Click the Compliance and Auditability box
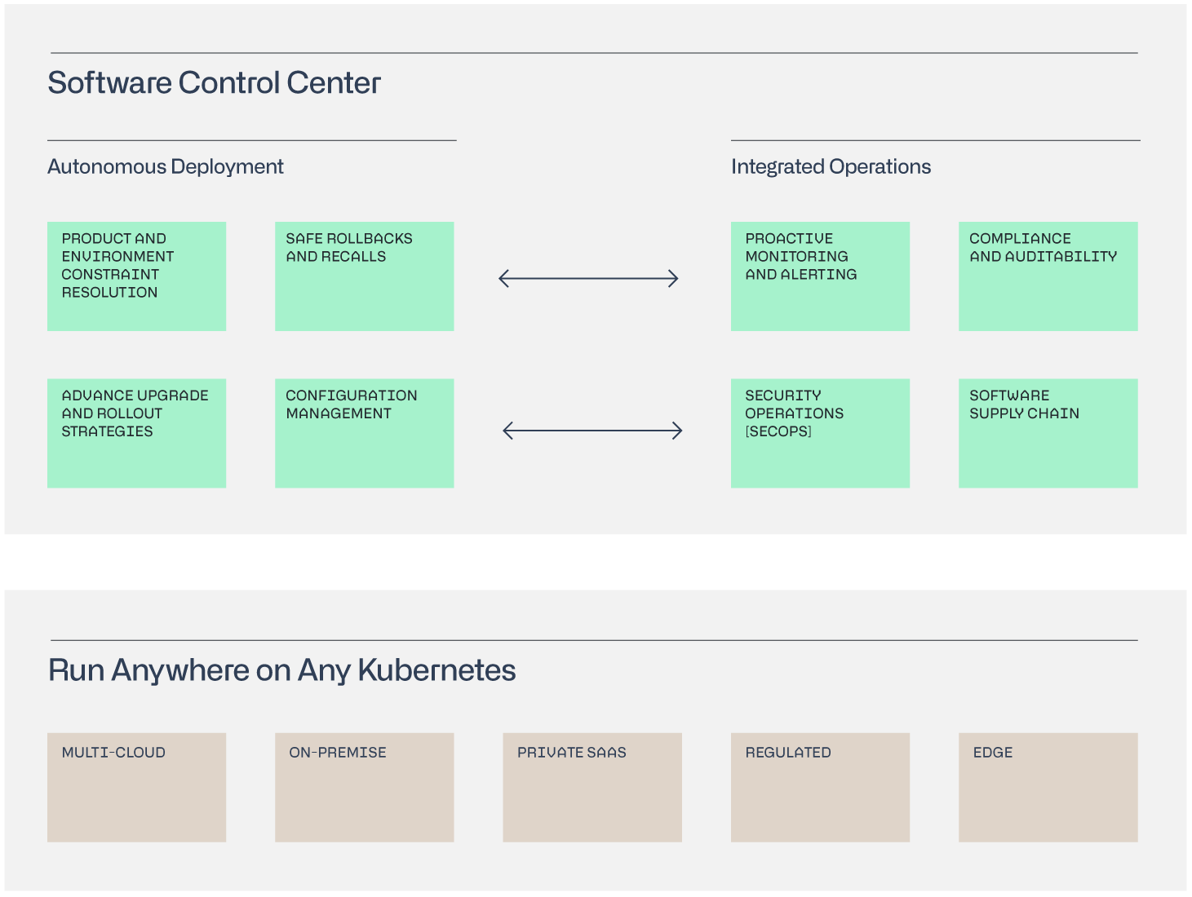This screenshot has height=897, width=1192. 1048,276
